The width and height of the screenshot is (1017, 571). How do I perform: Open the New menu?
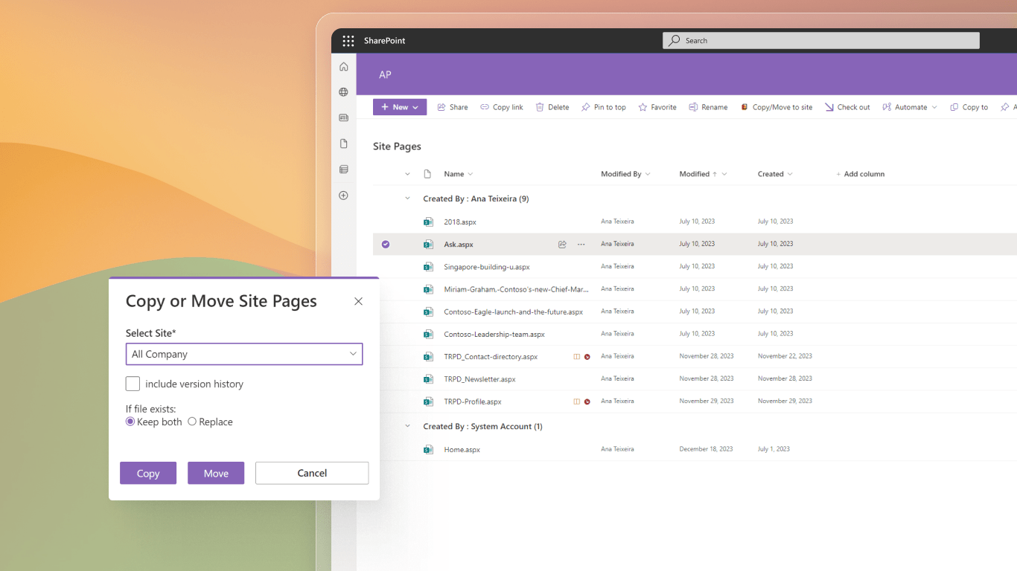[399, 106]
